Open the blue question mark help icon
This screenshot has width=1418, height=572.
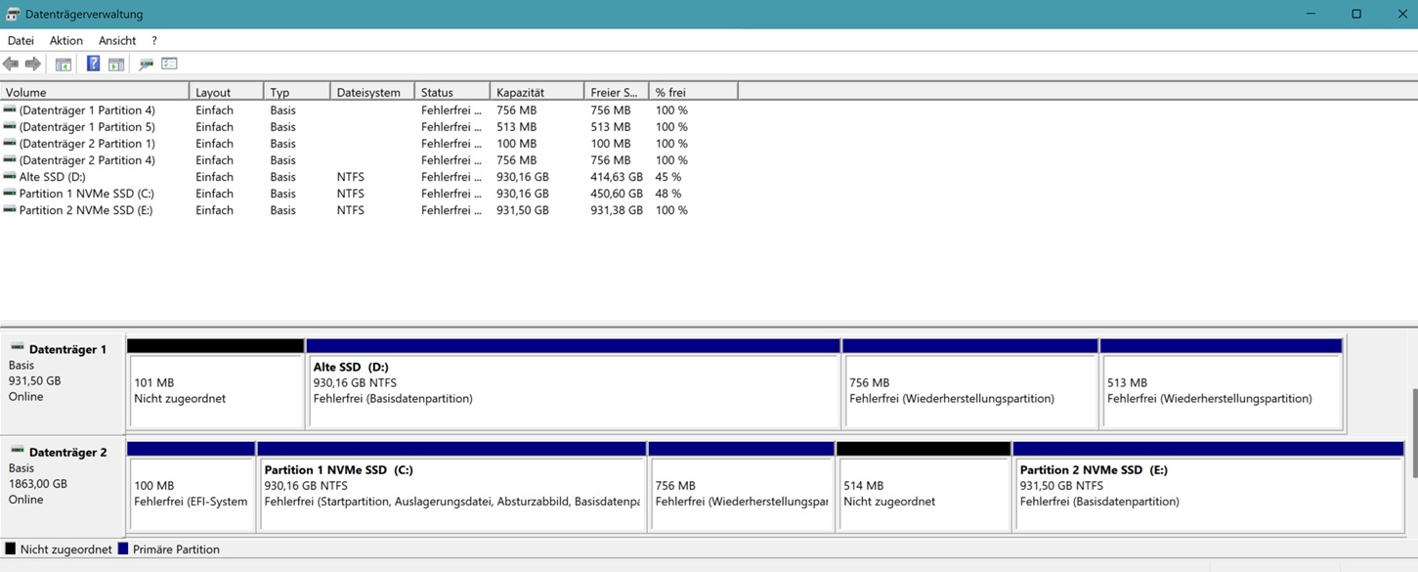[x=93, y=64]
